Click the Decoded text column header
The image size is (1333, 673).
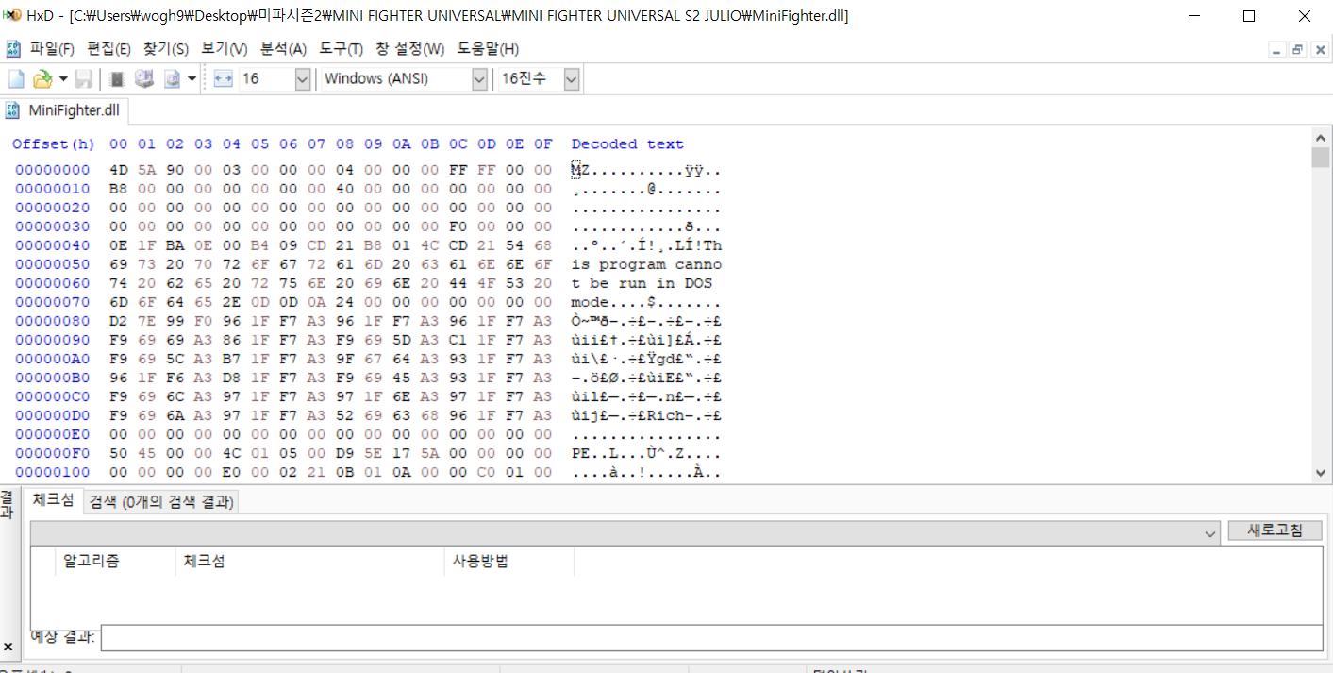point(627,144)
